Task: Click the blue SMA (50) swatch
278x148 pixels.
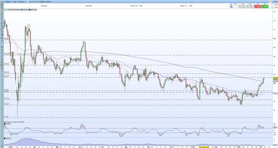Action: point(22,10)
